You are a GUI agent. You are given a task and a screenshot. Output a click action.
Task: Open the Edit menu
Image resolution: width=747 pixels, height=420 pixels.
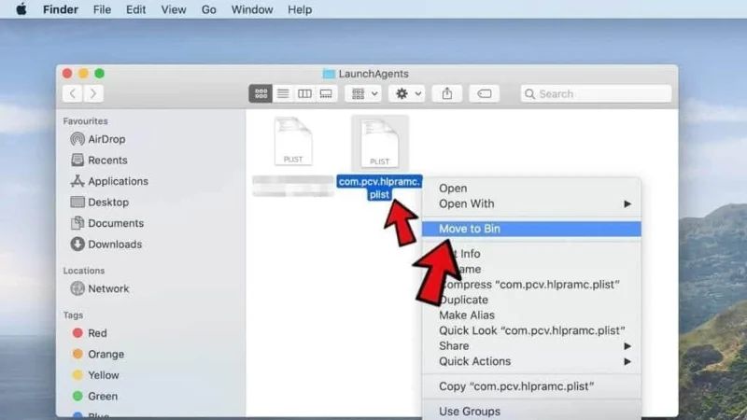coord(135,9)
